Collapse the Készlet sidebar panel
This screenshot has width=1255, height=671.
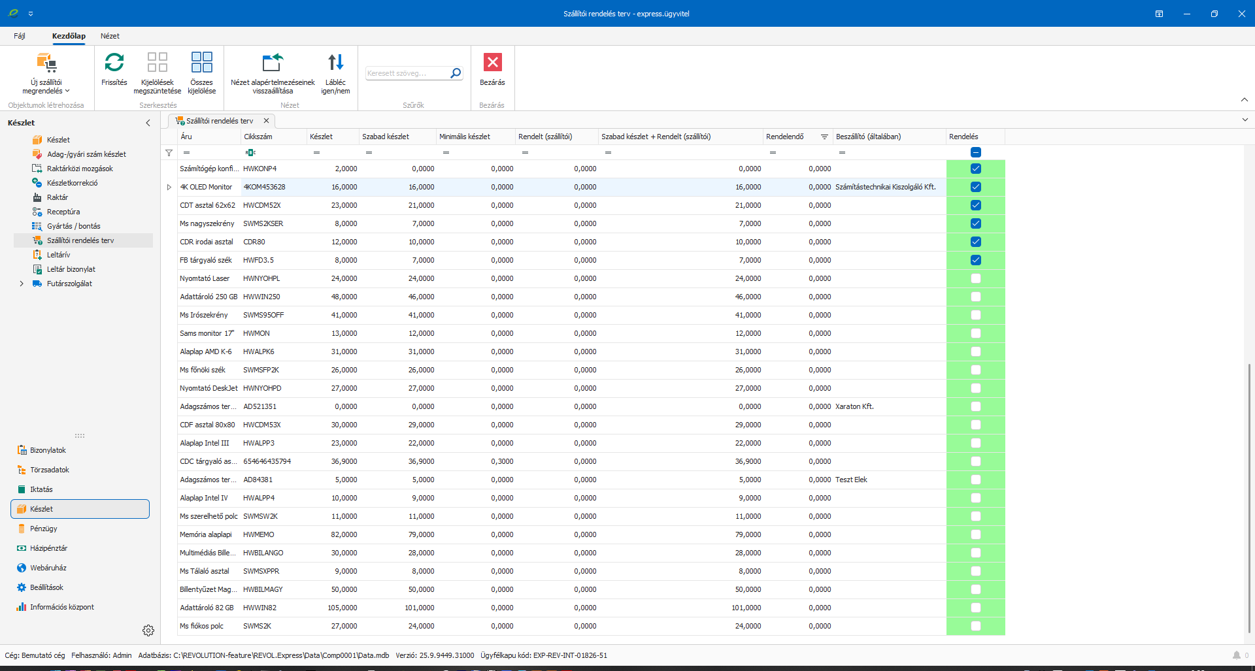148,123
